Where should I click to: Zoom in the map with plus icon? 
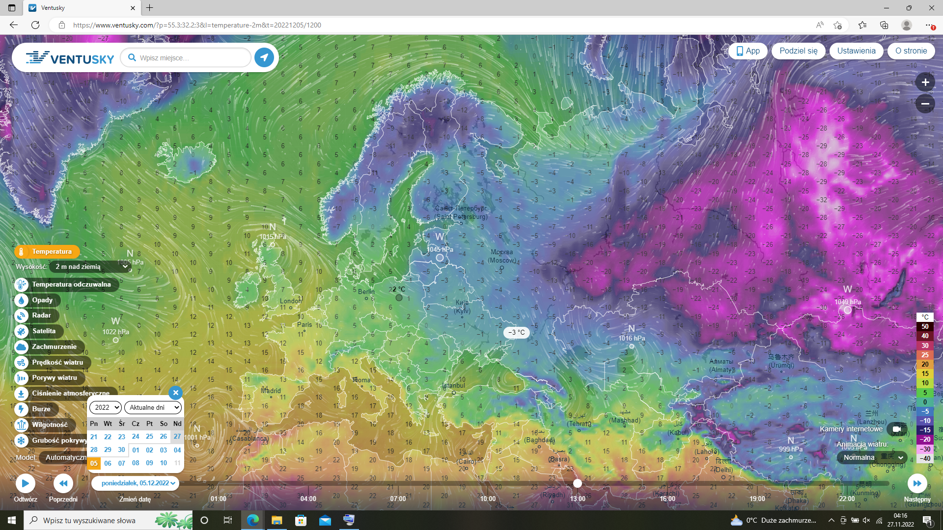[925, 82]
